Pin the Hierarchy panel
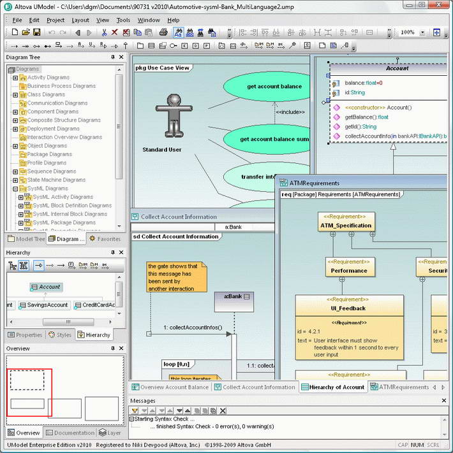Image resolution: width=453 pixels, height=453 pixels. (113, 252)
